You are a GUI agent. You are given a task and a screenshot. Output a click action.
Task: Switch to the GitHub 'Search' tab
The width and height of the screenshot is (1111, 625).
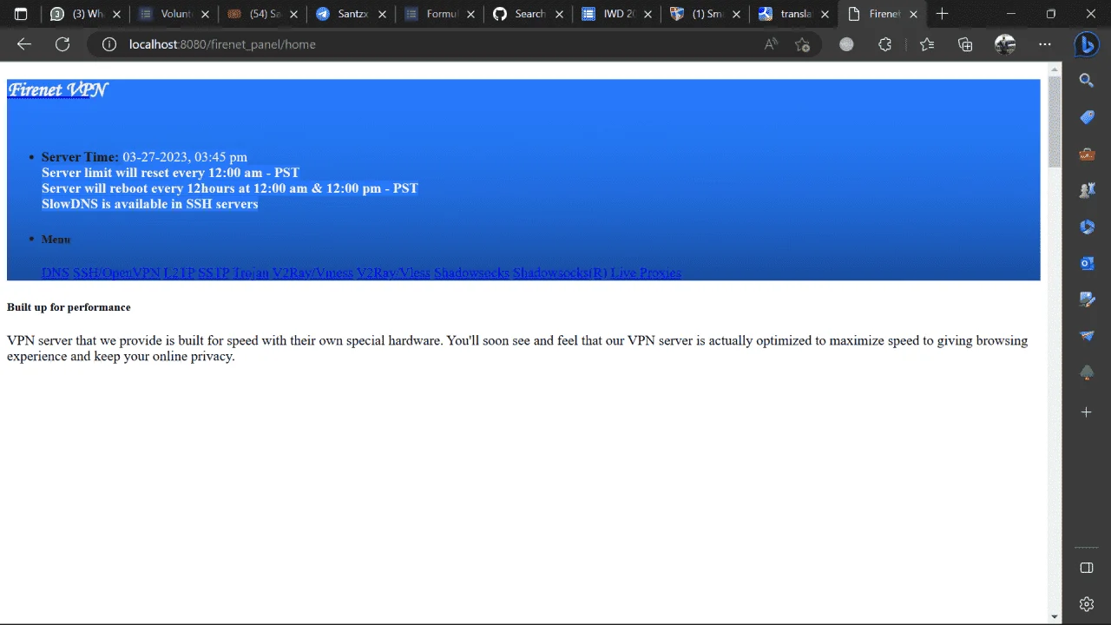click(527, 14)
